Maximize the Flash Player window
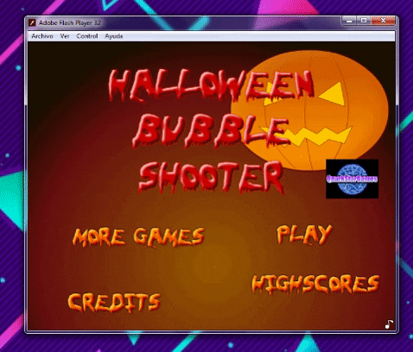Screen dimensions: 413x352 point(364,21)
